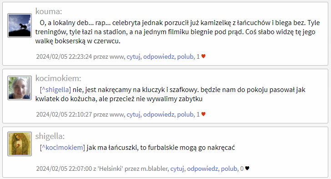The width and height of the screenshot is (331, 179).
Task: Open shigella's painting avatar
Action: [20, 144]
